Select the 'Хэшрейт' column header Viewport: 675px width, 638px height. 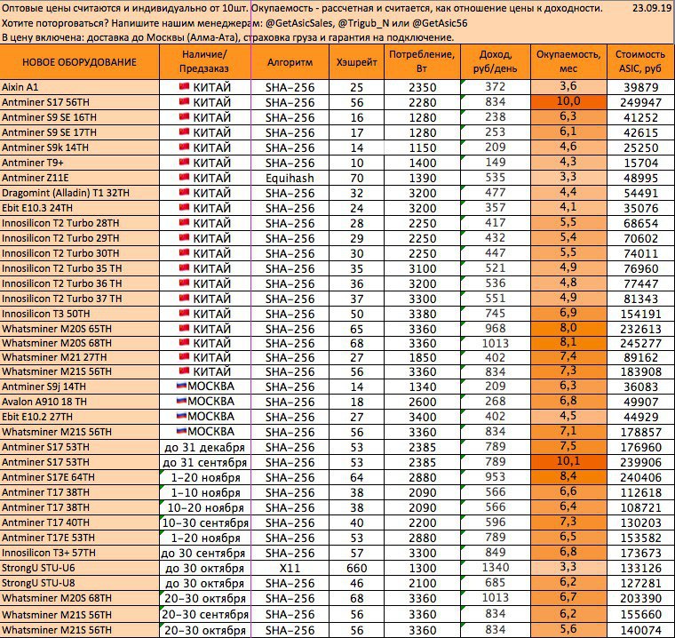[x=357, y=62]
